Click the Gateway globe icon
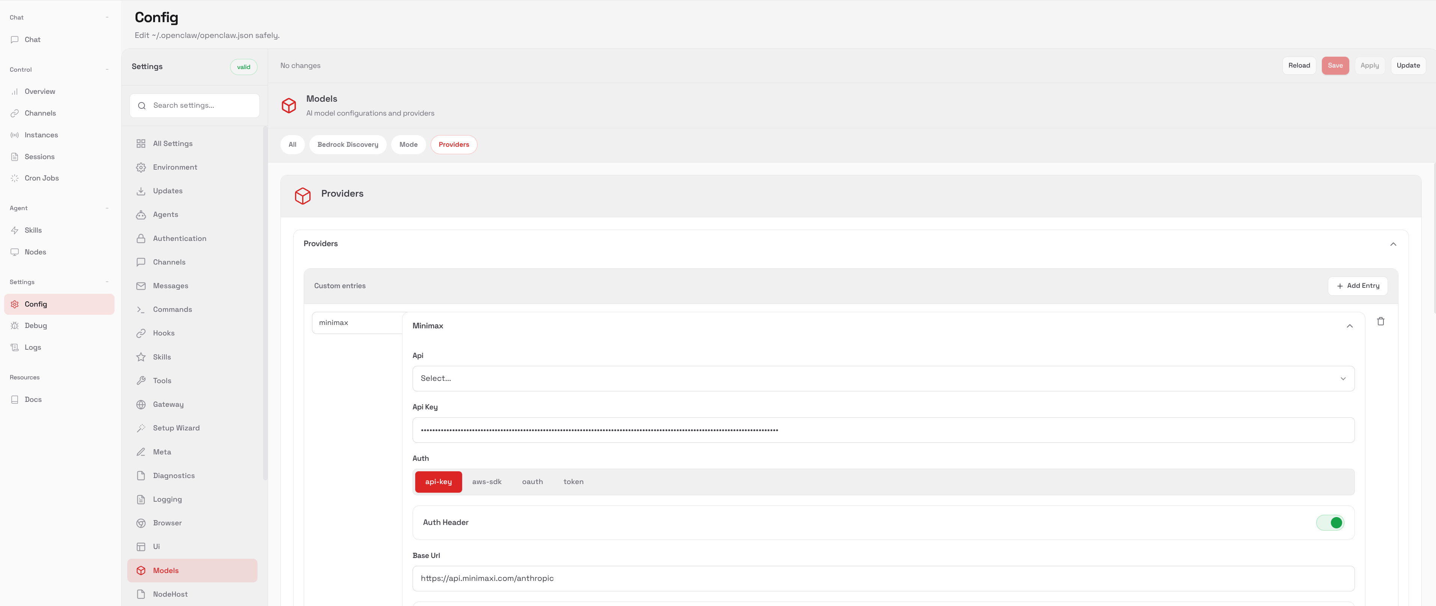The height and width of the screenshot is (606, 1436). pyautogui.click(x=141, y=405)
